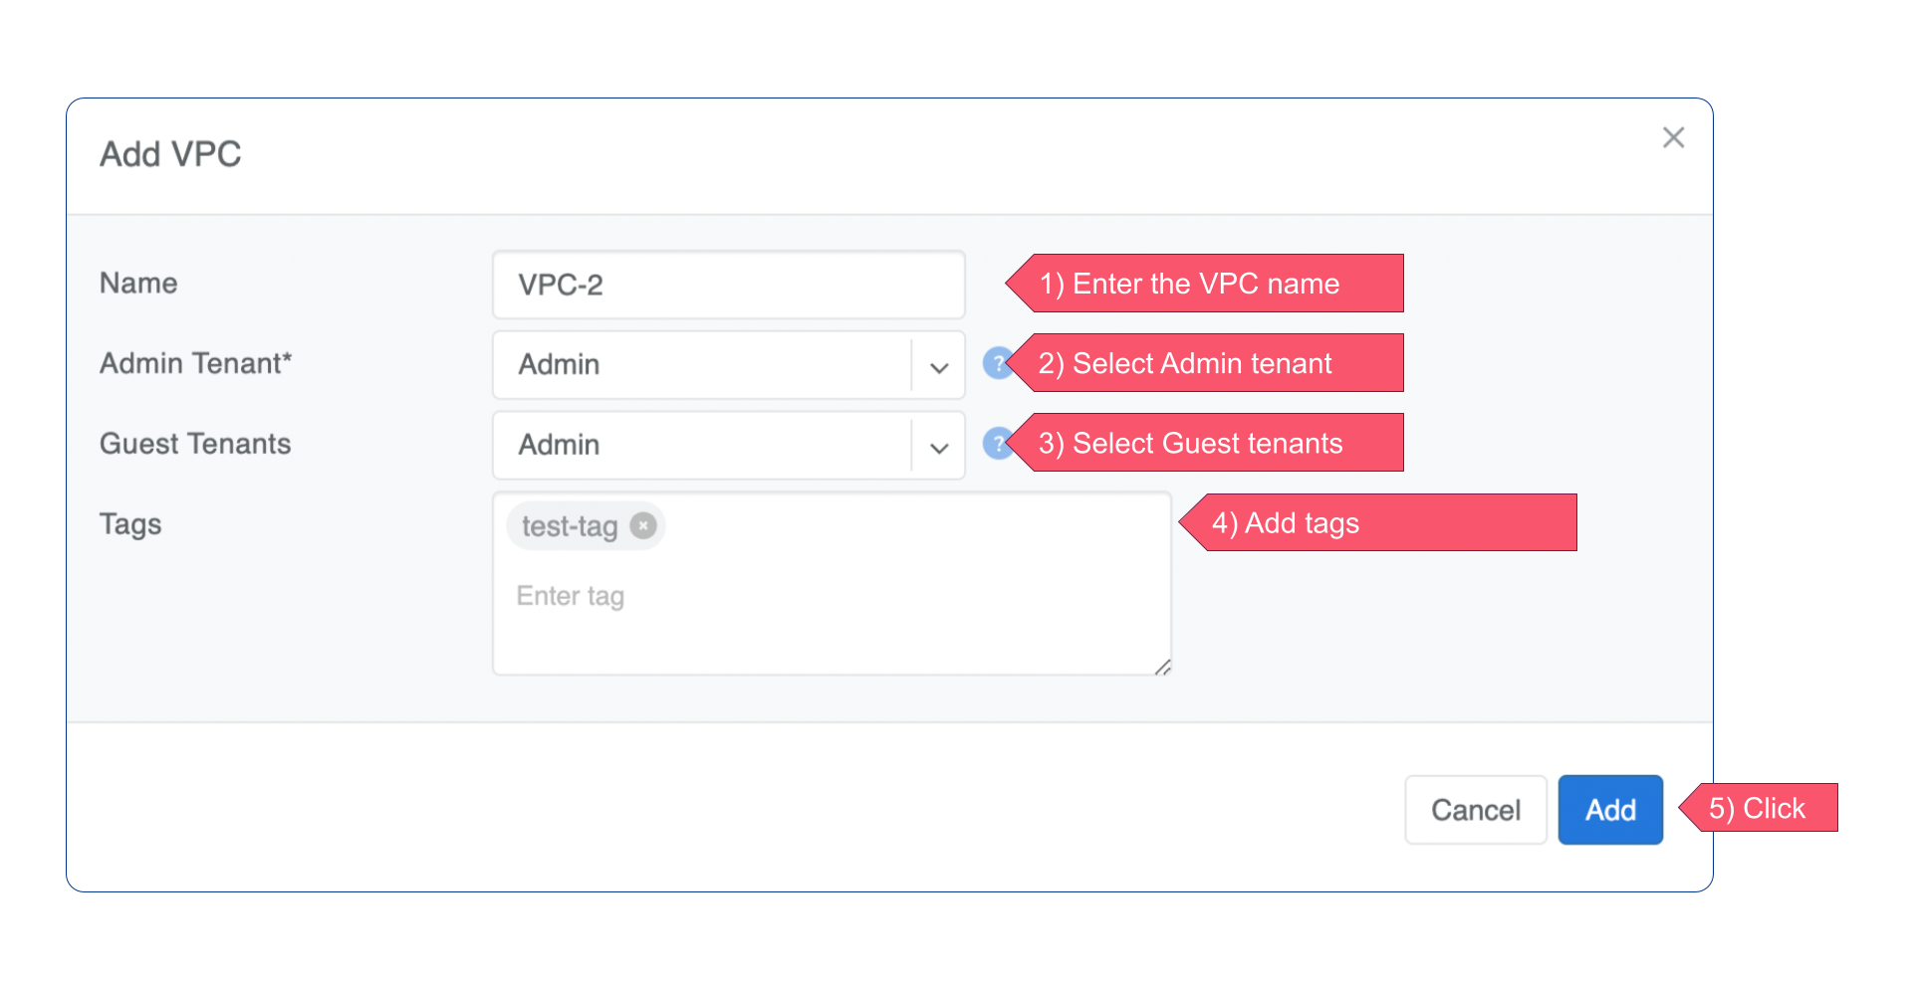The image size is (1916, 981).
Task: Click the help icon next to Admin Tenant
Action: pos(999,364)
